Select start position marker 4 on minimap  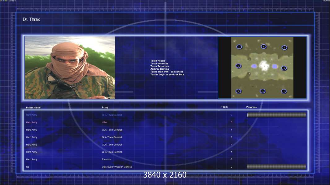click(238, 66)
